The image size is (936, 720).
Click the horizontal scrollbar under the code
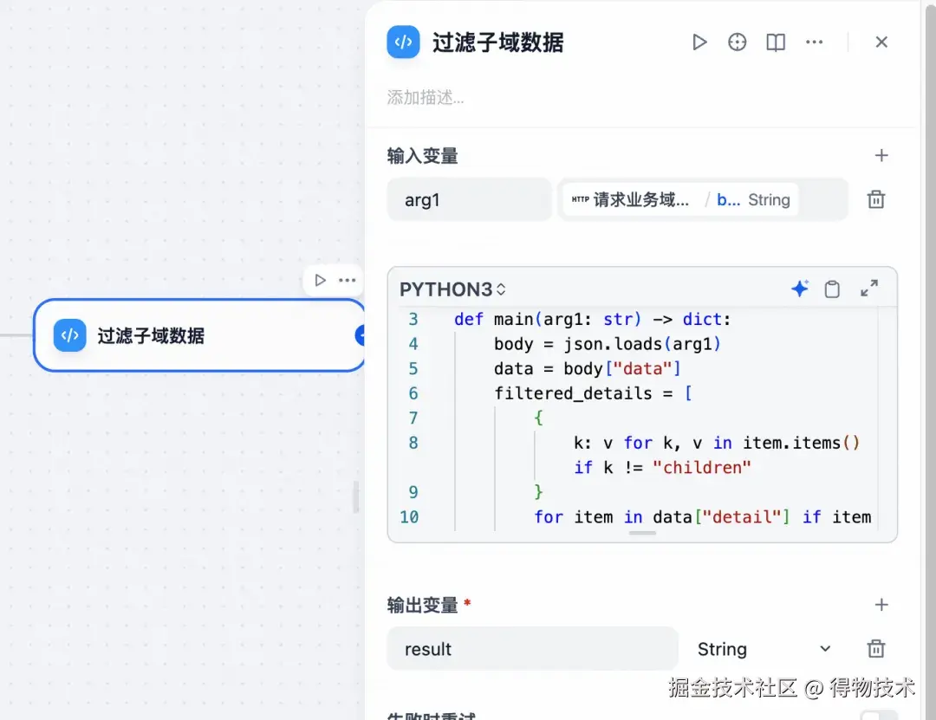coord(641,535)
